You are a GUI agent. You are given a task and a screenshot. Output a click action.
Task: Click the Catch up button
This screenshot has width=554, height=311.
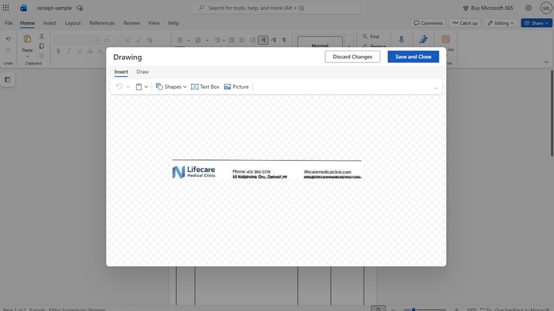pyautogui.click(x=465, y=23)
